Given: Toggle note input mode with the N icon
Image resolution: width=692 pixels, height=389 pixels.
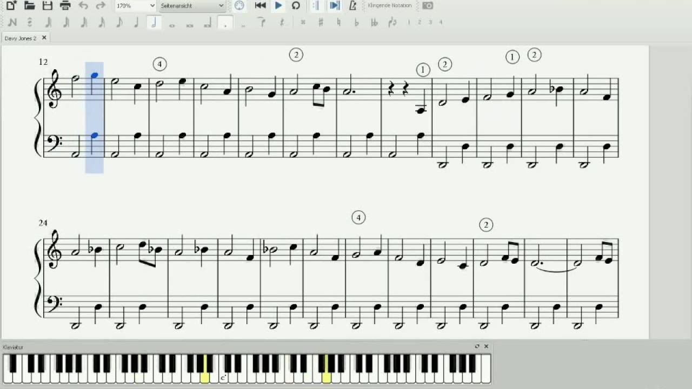Looking at the screenshot, I should [12, 22].
